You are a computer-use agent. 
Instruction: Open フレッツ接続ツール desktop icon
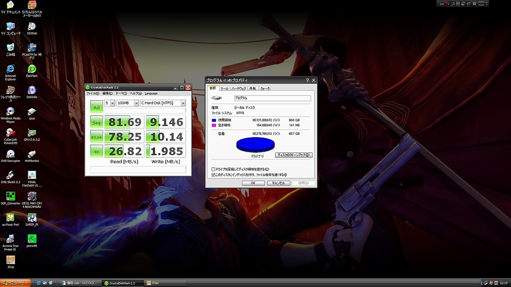click(x=10, y=94)
